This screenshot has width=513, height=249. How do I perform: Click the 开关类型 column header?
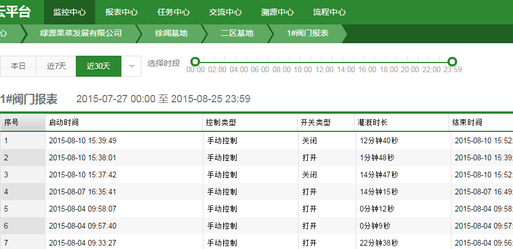316,122
